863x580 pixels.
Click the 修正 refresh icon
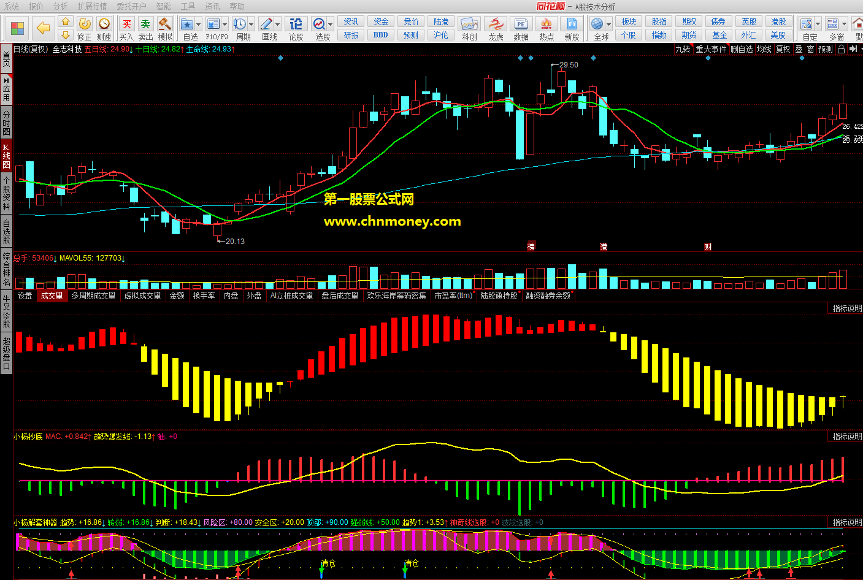[x=85, y=24]
